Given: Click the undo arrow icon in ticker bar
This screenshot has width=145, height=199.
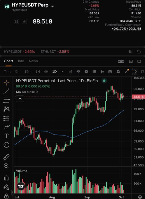Looking at the screenshot, I should 139,52.
